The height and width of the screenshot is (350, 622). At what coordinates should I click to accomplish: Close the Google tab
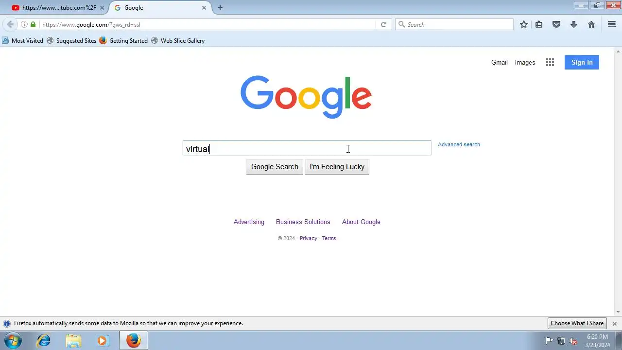pyautogui.click(x=204, y=8)
